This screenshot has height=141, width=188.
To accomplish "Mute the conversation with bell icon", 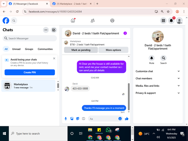I will (152, 58).
